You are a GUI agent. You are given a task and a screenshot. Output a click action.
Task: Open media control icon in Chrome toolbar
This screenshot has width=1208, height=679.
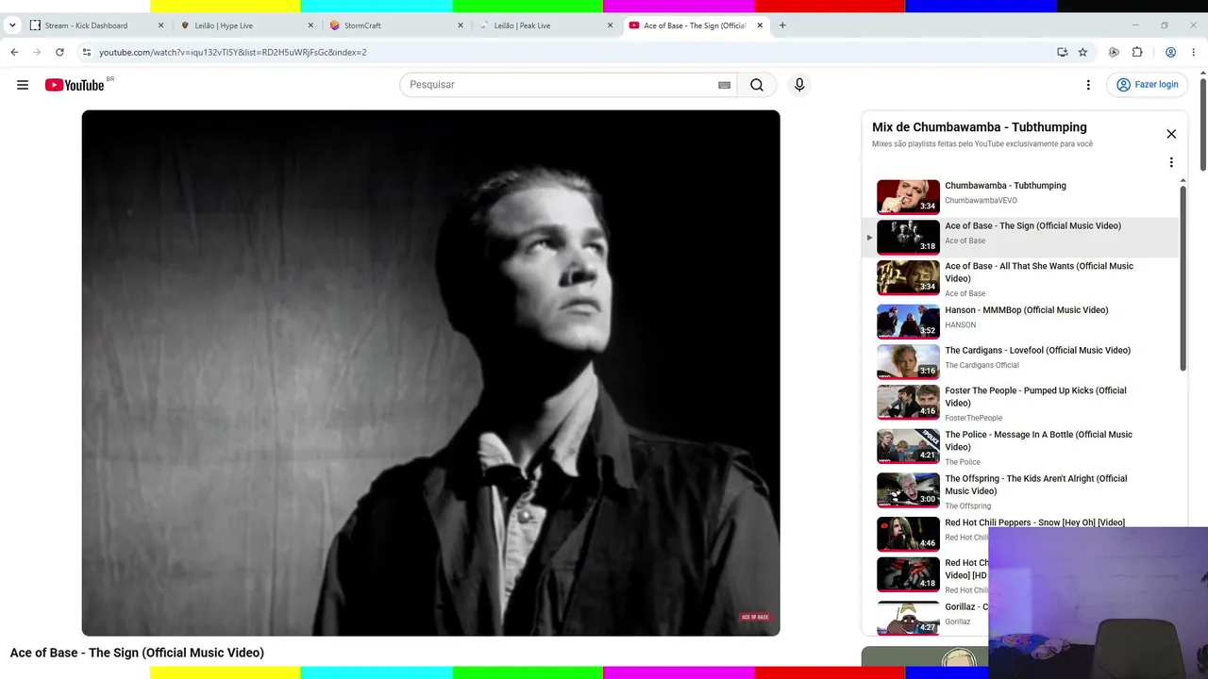point(1114,52)
